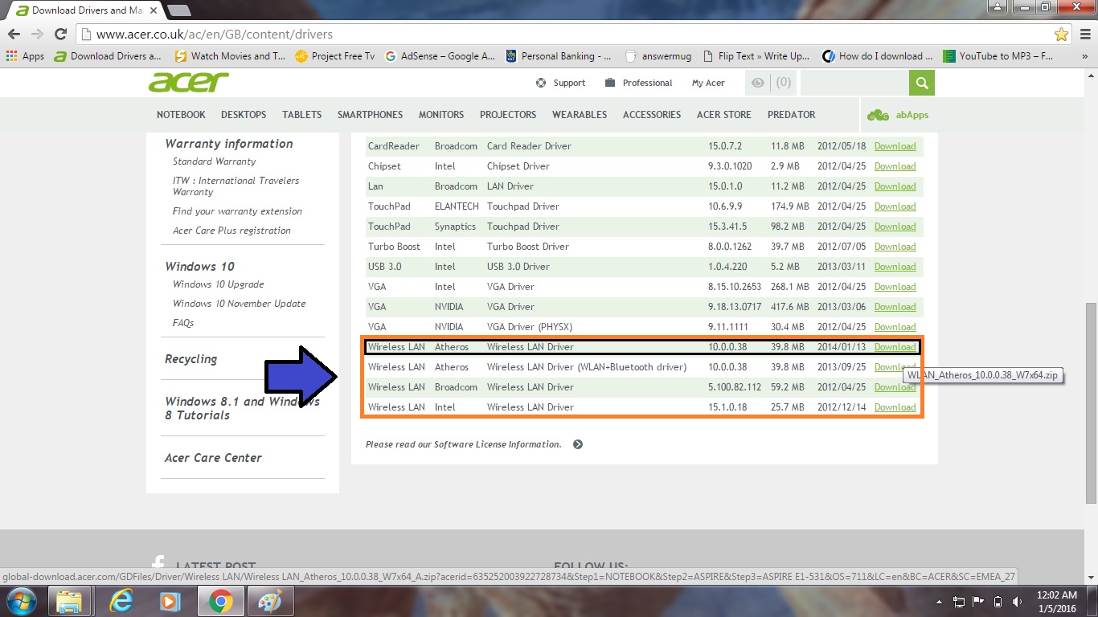Open the MONITORS menu
This screenshot has width=1098, height=617.
(441, 115)
